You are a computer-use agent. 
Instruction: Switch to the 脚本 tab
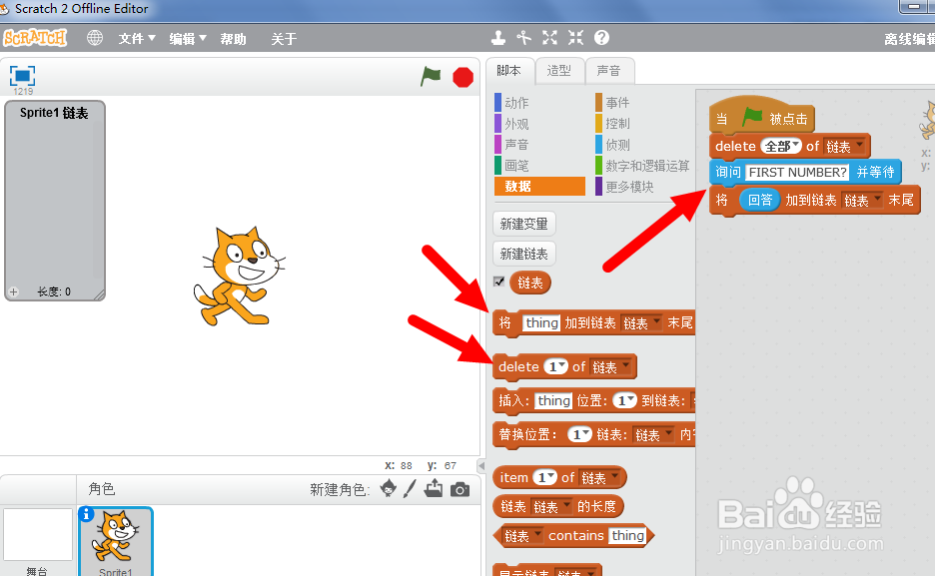coord(508,71)
